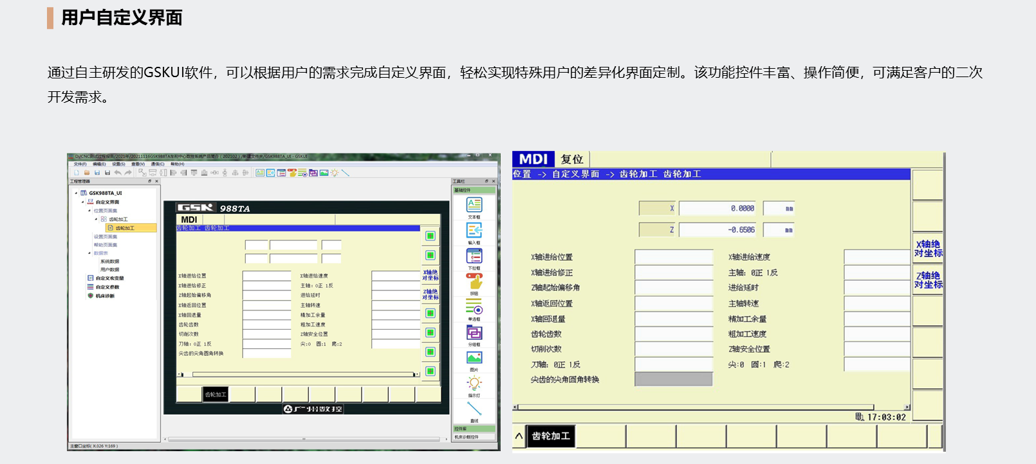Viewport: 1036px width, 464px height.
Task: Select the 分组框 group box control icon
Action: [474, 332]
